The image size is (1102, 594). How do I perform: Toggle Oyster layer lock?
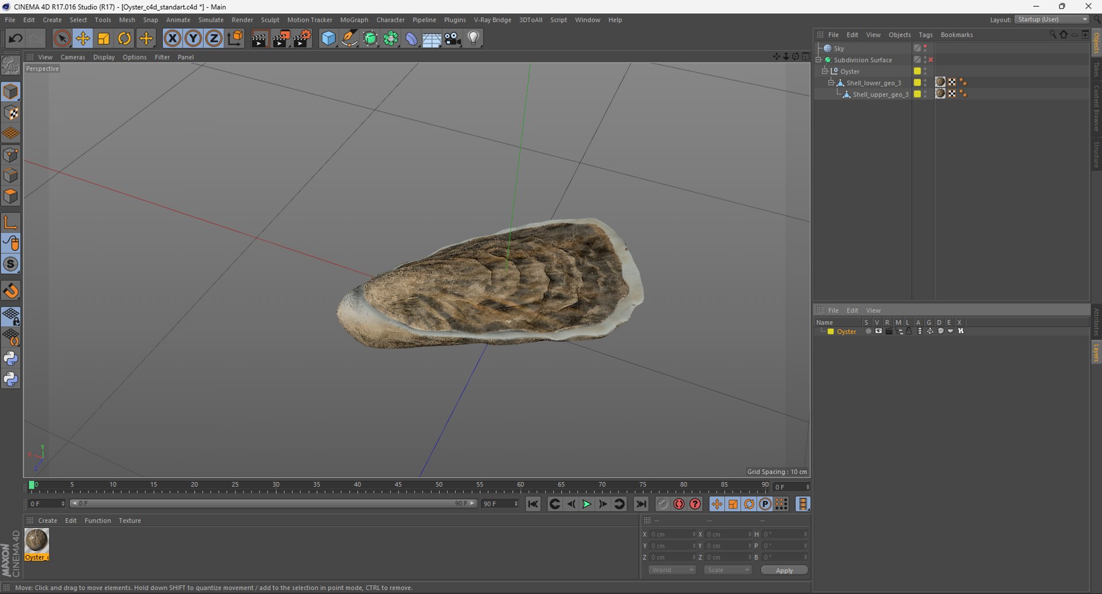point(909,331)
